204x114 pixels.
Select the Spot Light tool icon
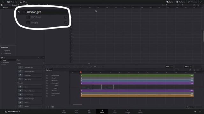click(x=20, y=79)
